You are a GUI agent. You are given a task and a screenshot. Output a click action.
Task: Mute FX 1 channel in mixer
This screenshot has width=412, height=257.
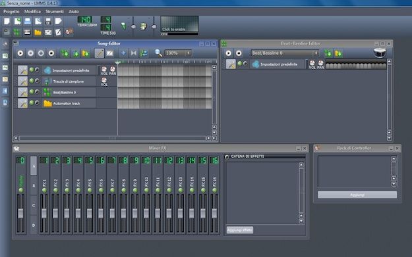(x=44, y=190)
